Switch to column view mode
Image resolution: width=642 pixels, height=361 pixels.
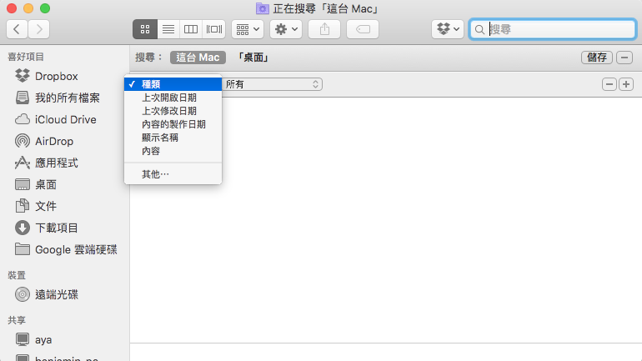click(190, 29)
